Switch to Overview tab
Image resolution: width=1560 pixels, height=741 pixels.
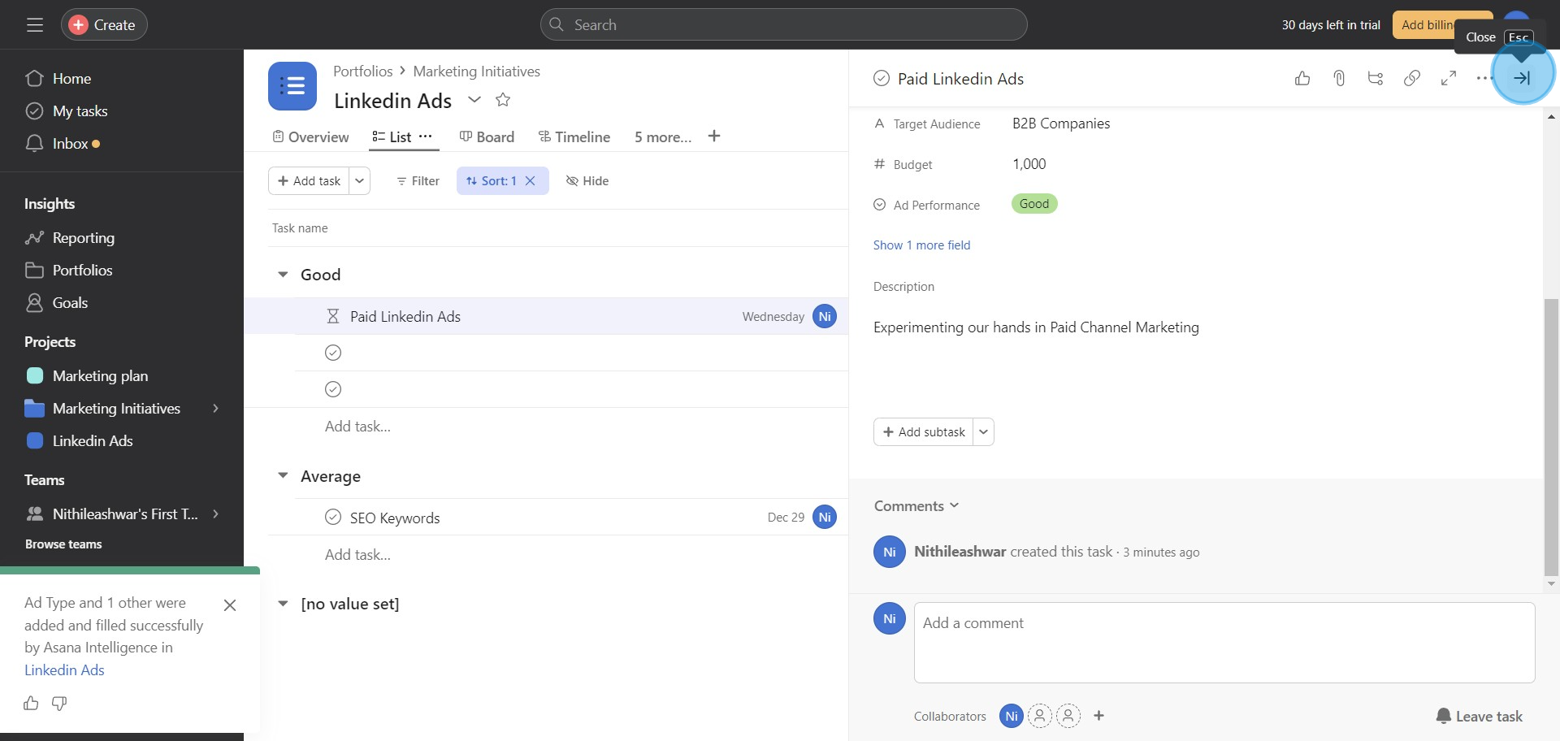point(310,137)
